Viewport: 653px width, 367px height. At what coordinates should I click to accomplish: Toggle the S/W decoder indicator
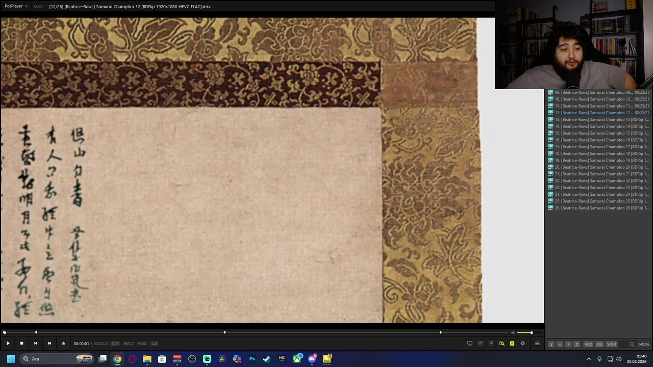click(x=115, y=344)
